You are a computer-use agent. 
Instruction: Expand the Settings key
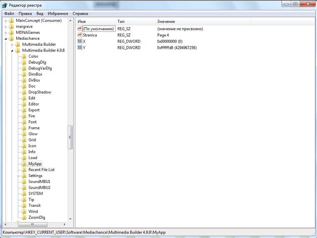coord(18,176)
